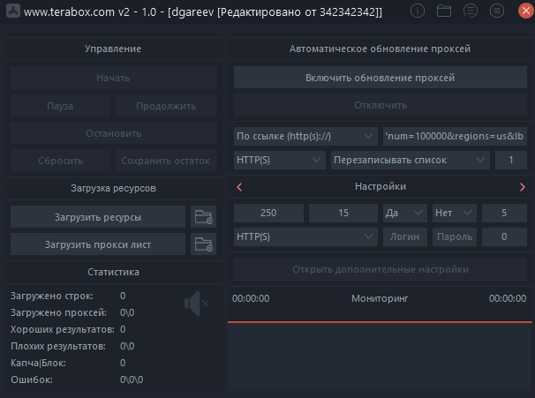Click the monitoring log area below red line
Viewport: 535px width, 398px height.
coord(380,357)
